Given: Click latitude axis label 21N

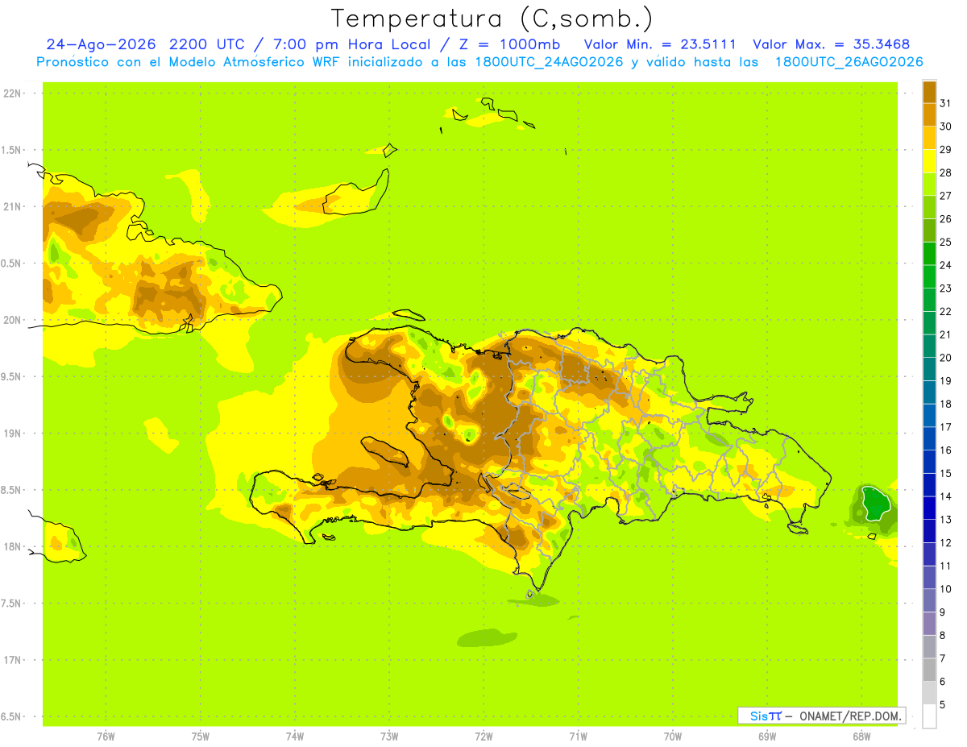Looking at the screenshot, I should 13,206.
